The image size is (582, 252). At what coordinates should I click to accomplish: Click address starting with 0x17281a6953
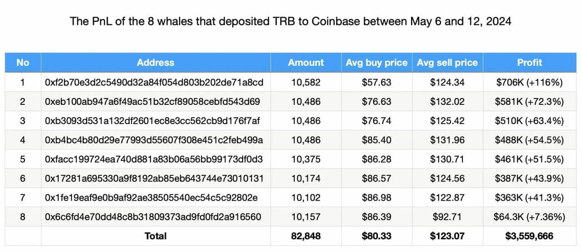tap(154, 178)
